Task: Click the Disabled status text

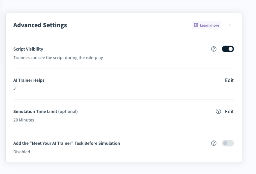Action: [x=22, y=152]
